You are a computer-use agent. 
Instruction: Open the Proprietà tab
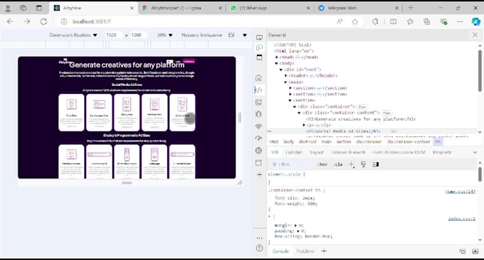tap(442, 153)
